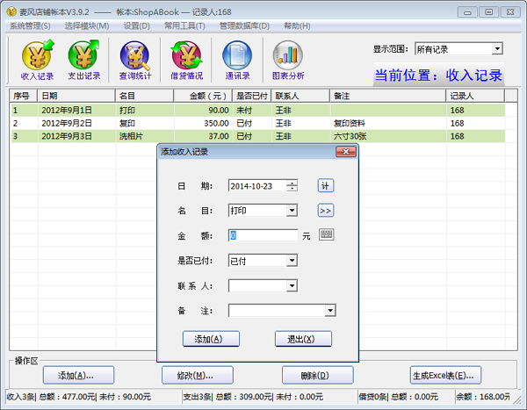Screen dimensions: 527x410
Task: Open the 帮助(H) menu
Action: click(x=297, y=25)
